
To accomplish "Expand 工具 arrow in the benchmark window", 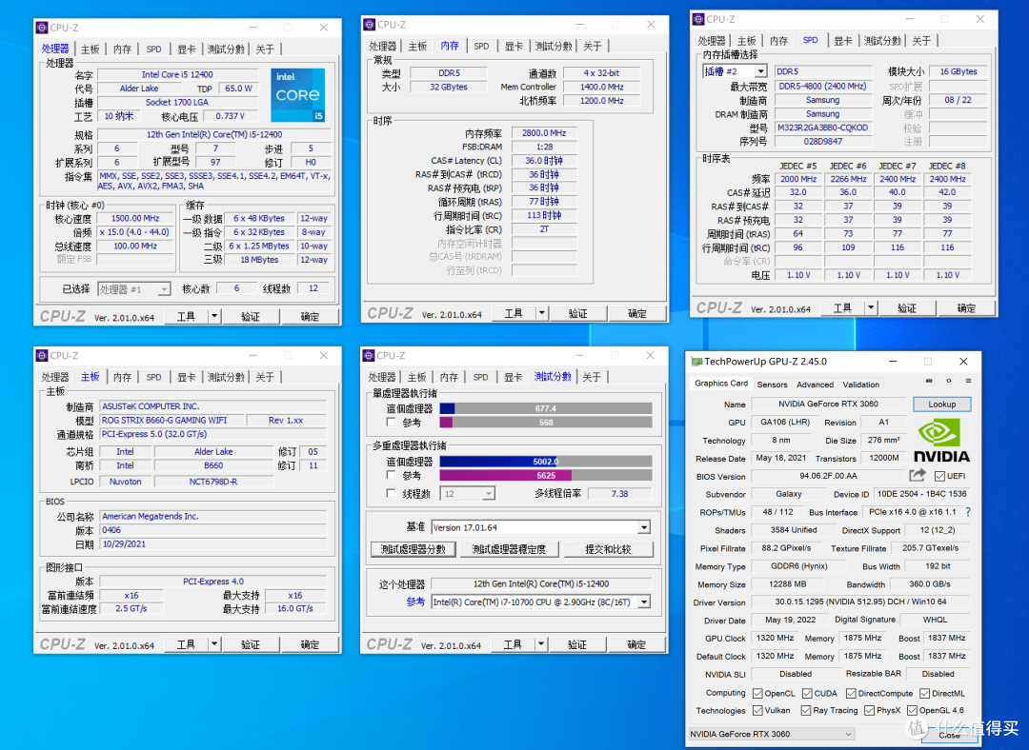I will tap(541, 644).
